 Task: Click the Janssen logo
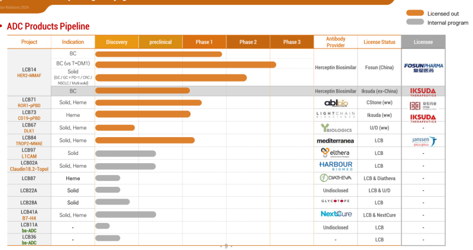[x=424, y=141]
